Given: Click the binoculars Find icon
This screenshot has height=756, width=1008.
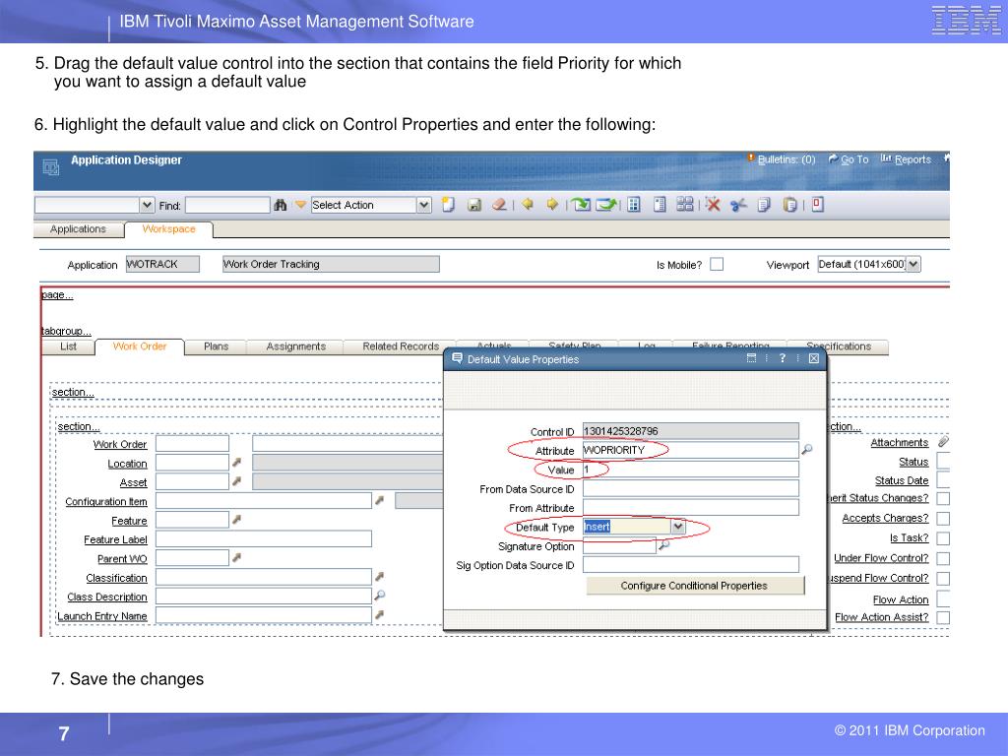Looking at the screenshot, I should [281, 205].
